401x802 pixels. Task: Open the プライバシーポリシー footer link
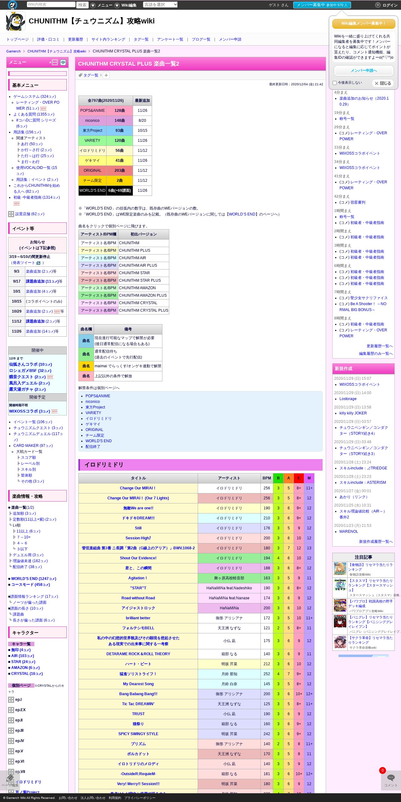pyautogui.click(x=140, y=798)
